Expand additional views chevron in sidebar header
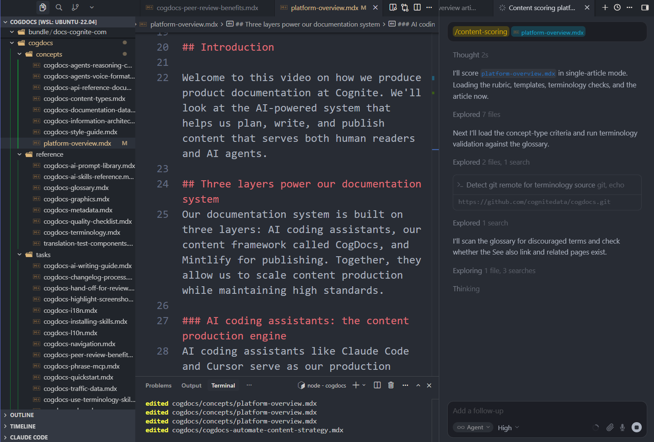The image size is (654, 442). point(92,7)
